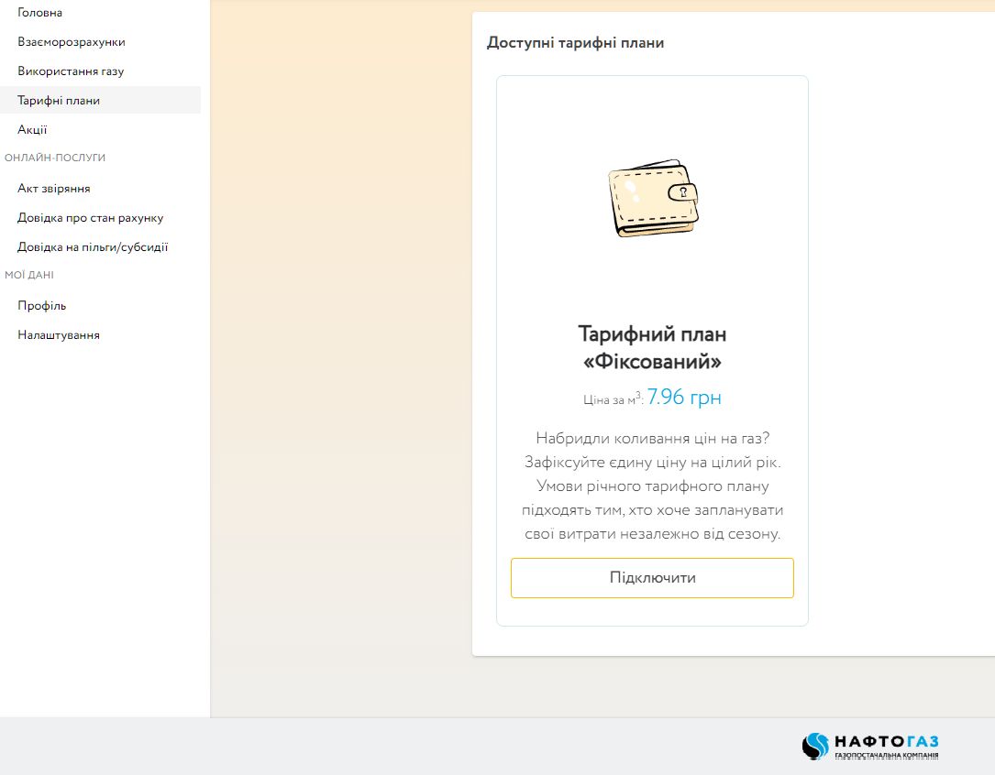
Task: Click the wallet illustration on the tariff card
Action: (652, 200)
